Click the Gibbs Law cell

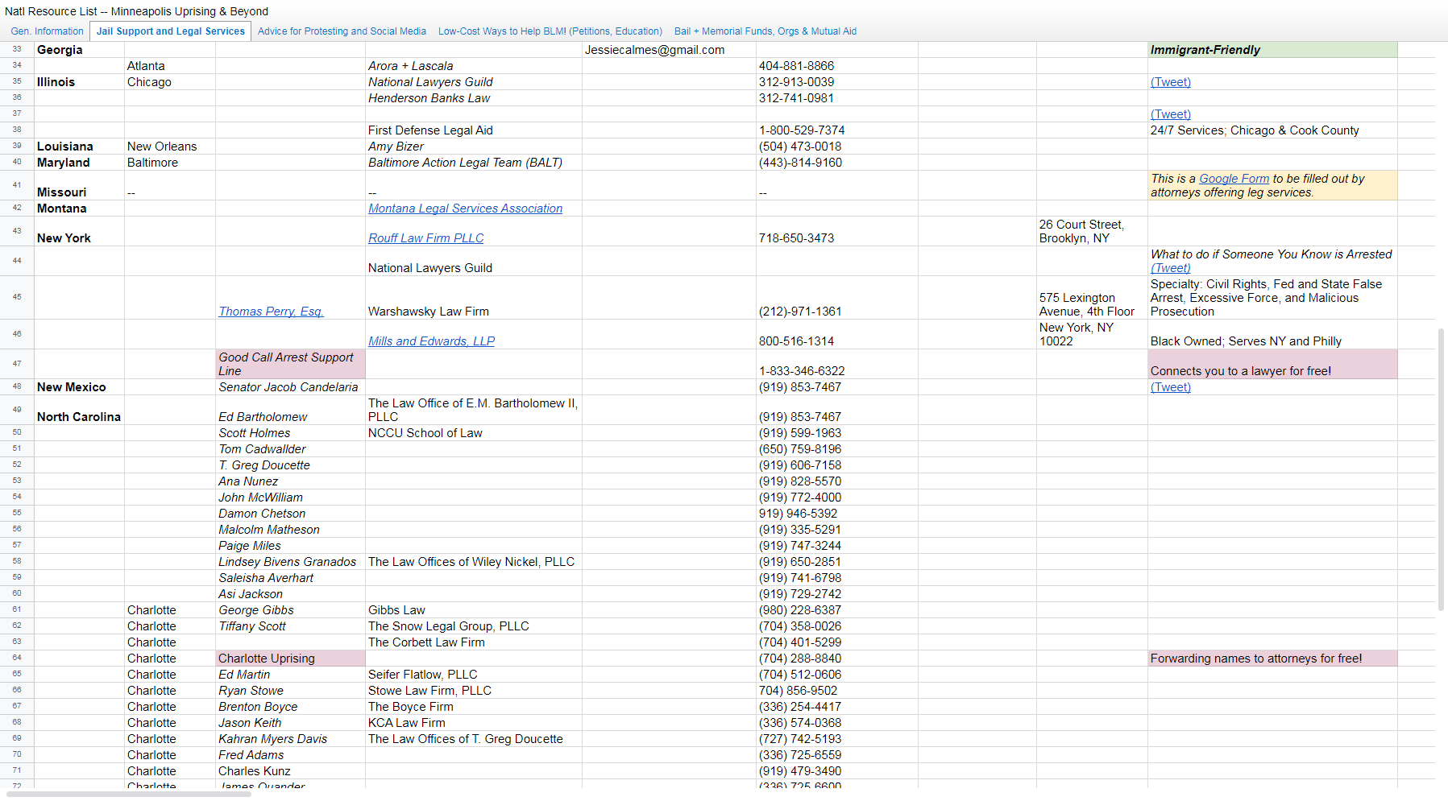pyautogui.click(x=474, y=610)
